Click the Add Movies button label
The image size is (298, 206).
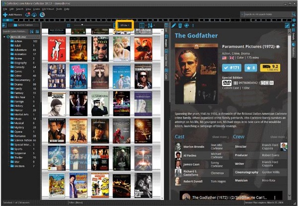[15, 14]
